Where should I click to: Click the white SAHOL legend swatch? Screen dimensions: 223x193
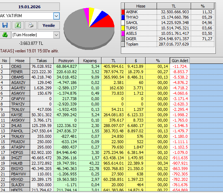click(123, 23)
